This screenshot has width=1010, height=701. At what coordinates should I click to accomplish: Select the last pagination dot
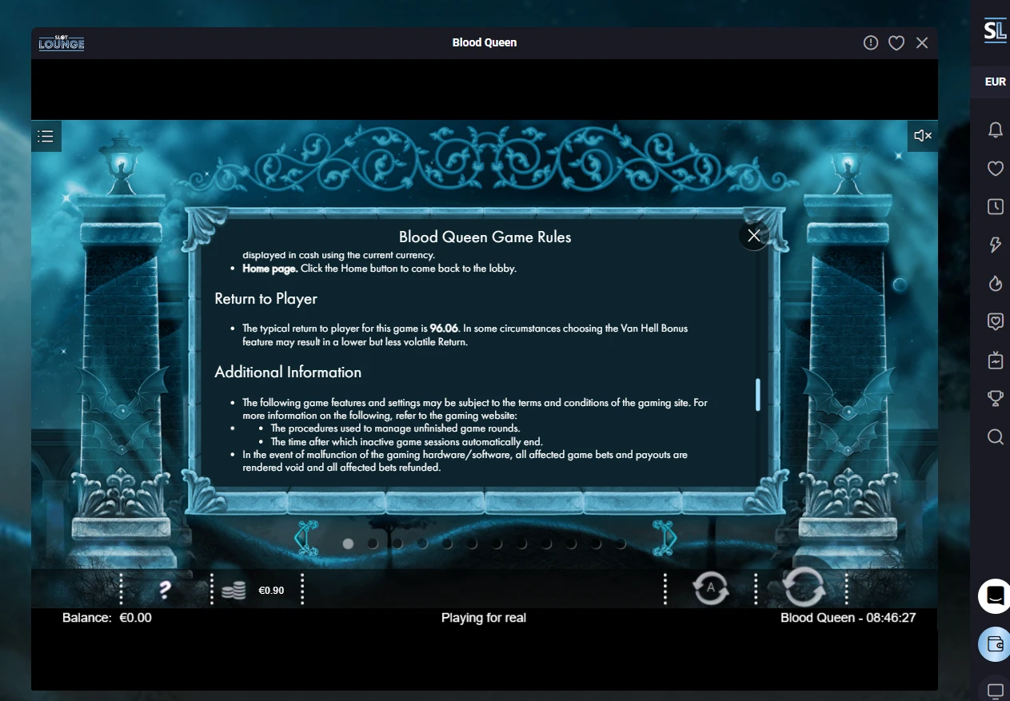(621, 544)
